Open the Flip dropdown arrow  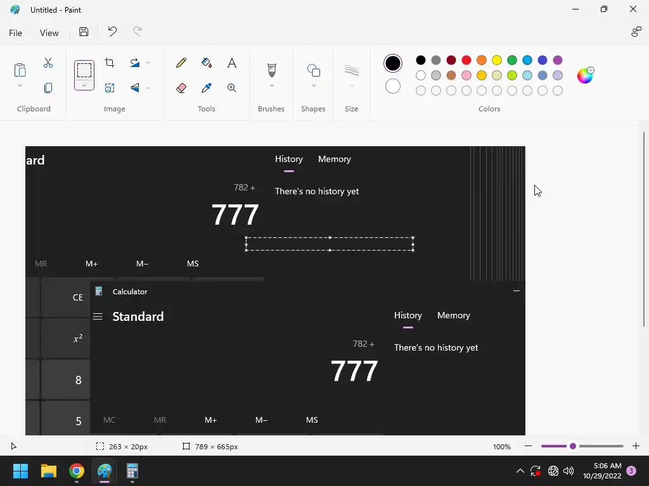click(x=147, y=87)
